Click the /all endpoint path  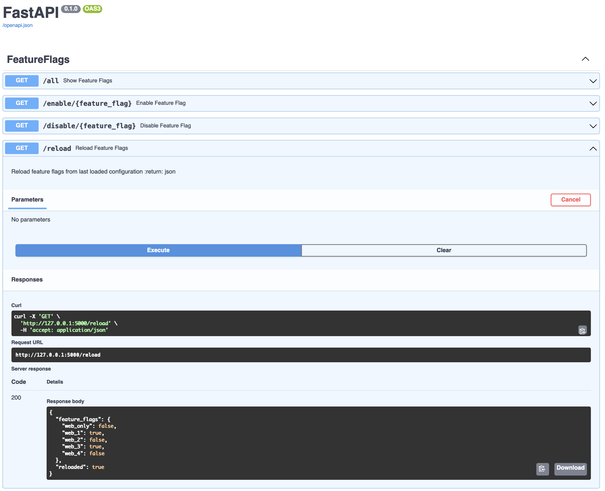point(51,81)
